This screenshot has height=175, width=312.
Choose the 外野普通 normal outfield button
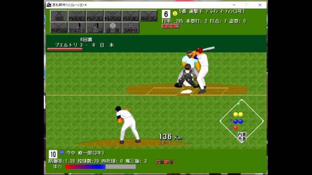tap(149, 16)
